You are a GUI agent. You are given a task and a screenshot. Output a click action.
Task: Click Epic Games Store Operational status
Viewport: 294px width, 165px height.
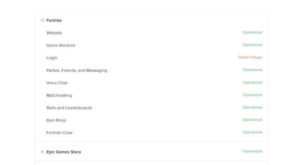coord(252,152)
